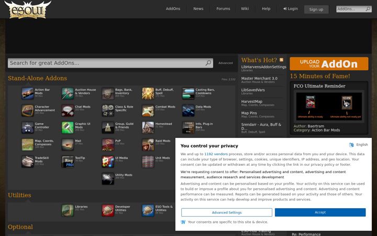This screenshot has width=377, height=236.
Task: Open the Chat Mods category icon
Action: (x=68, y=111)
